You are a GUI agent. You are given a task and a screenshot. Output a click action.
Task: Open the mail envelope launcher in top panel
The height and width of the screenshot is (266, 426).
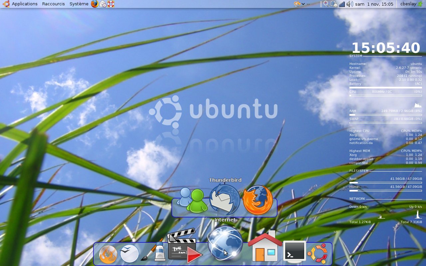pyautogui.click(x=103, y=4)
